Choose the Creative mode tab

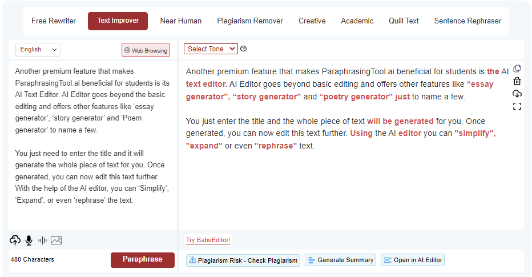312,21
